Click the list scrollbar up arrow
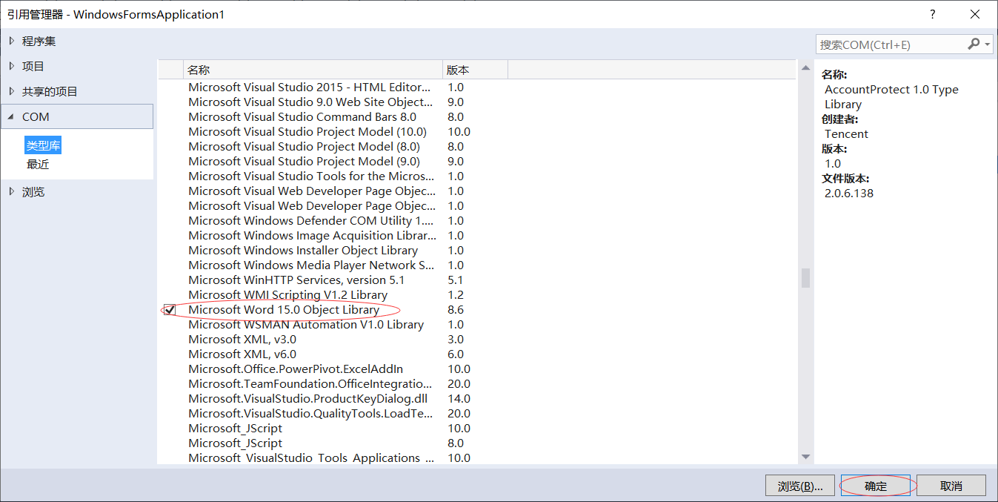 (x=806, y=68)
